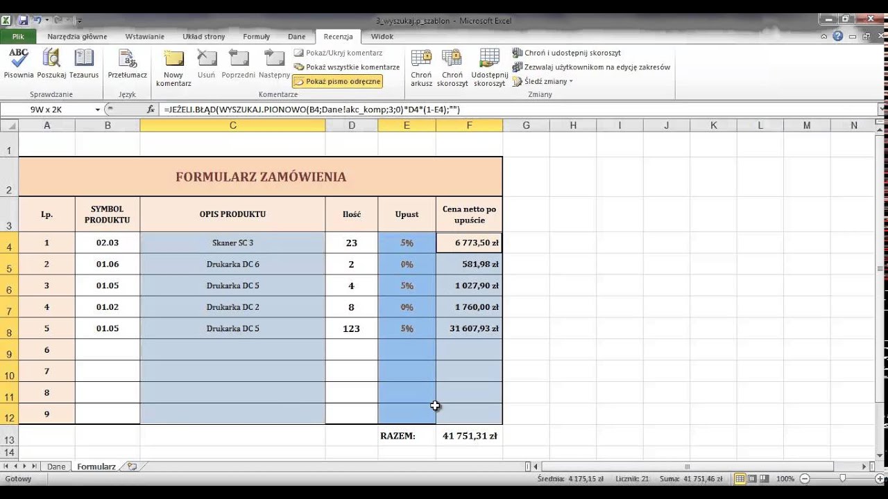Expand the formula bar with its chevron
The image size is (888, 499).
click(882, 110)
